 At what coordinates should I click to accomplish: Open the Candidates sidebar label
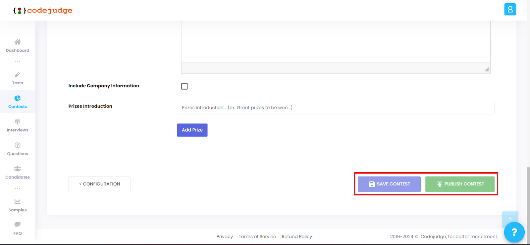18,177
